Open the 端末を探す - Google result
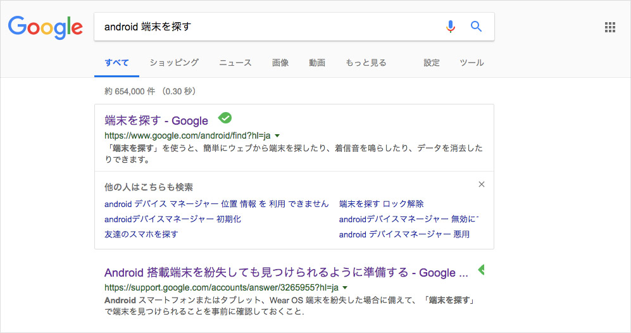The height and width of the screenshot is (333, 631). [156, 120]
